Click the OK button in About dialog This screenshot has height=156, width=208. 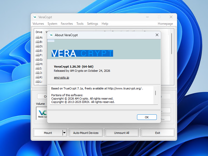tap(147, 117)
